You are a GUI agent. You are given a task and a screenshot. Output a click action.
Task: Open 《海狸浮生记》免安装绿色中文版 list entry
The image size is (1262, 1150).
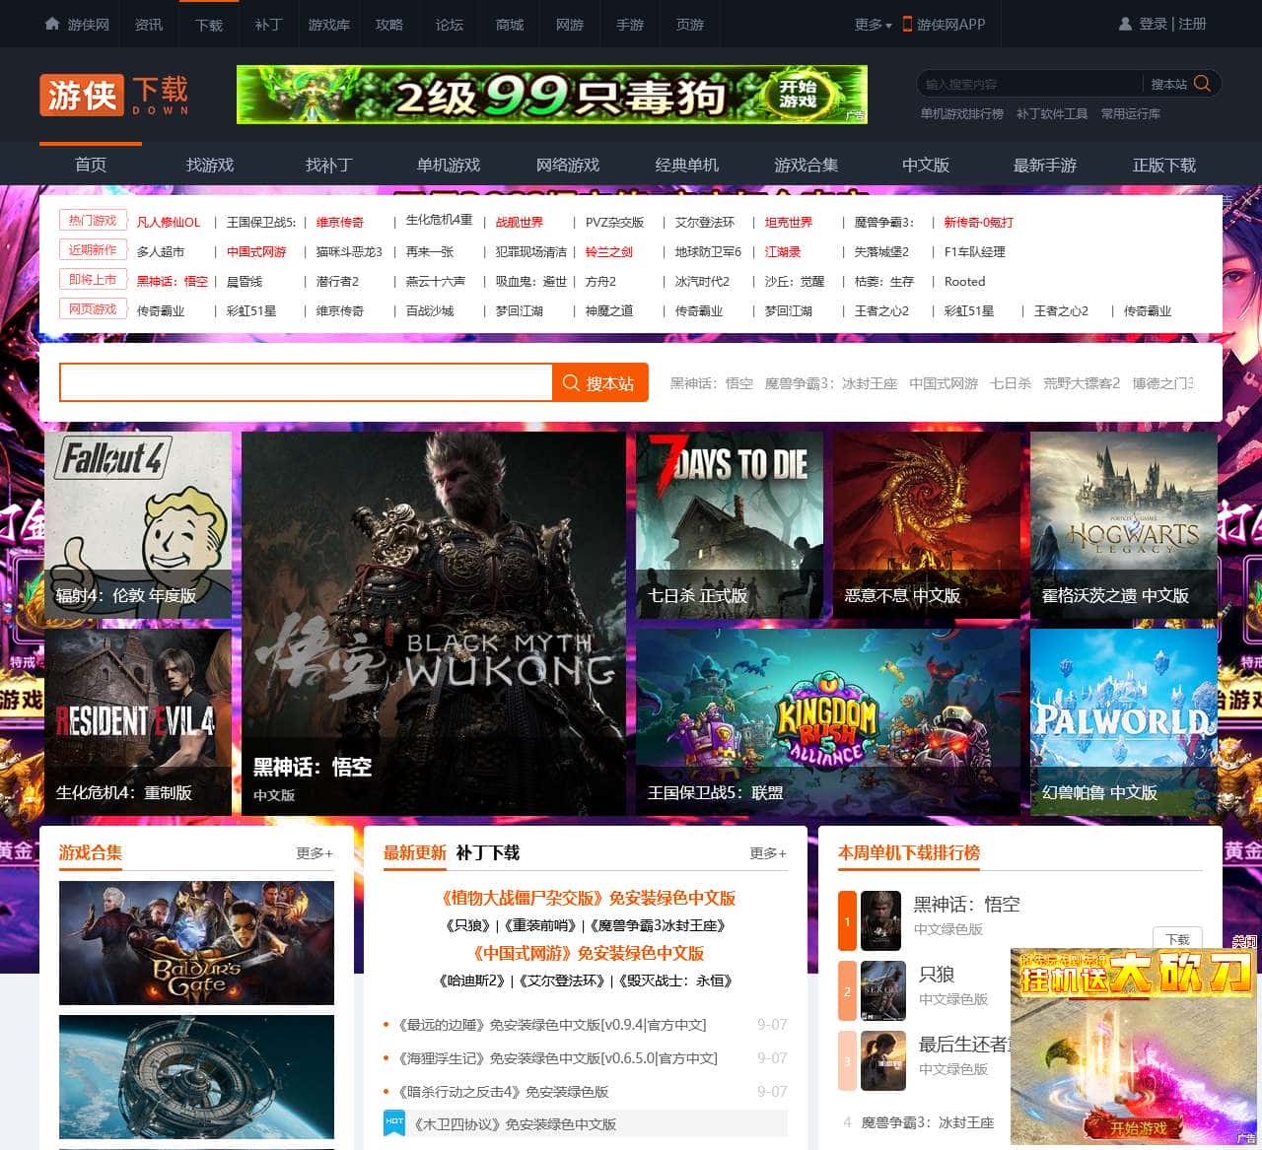(x=557, y=1058)
